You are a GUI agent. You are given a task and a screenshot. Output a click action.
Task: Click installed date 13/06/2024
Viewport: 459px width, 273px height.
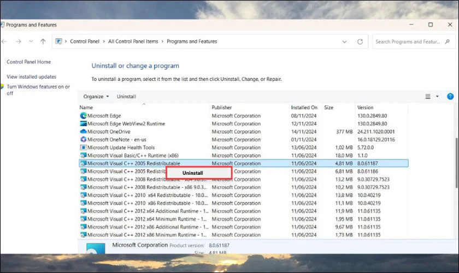pyautogui.click(x=304, y=147)
